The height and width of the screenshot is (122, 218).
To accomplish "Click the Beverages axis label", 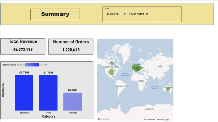I will 25,113.
